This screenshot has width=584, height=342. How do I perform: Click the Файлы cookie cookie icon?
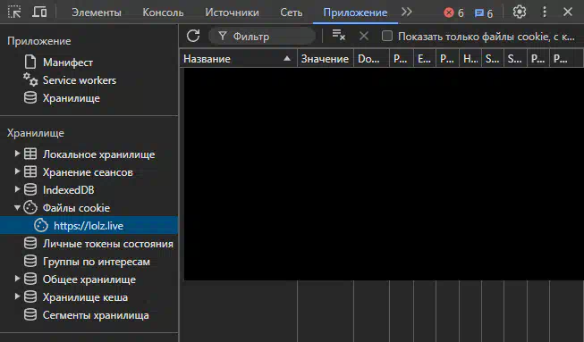coord(30,207)
